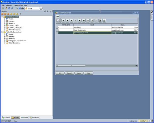Click the horizontal scrollbar thumb in data grid
Viewport: 154px width, 123px height.
[72, 66]
